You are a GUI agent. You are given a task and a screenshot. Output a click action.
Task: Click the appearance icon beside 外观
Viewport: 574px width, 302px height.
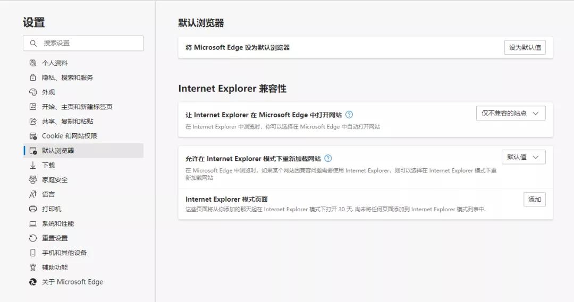click(x=33, y=92)
